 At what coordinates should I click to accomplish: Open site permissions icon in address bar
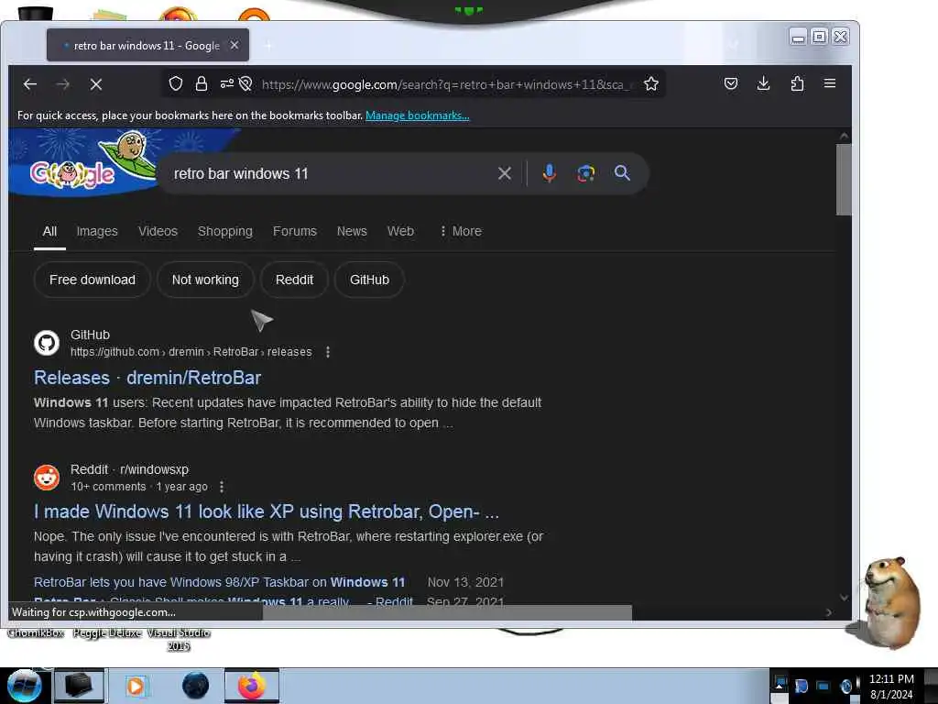pos(227,83)
